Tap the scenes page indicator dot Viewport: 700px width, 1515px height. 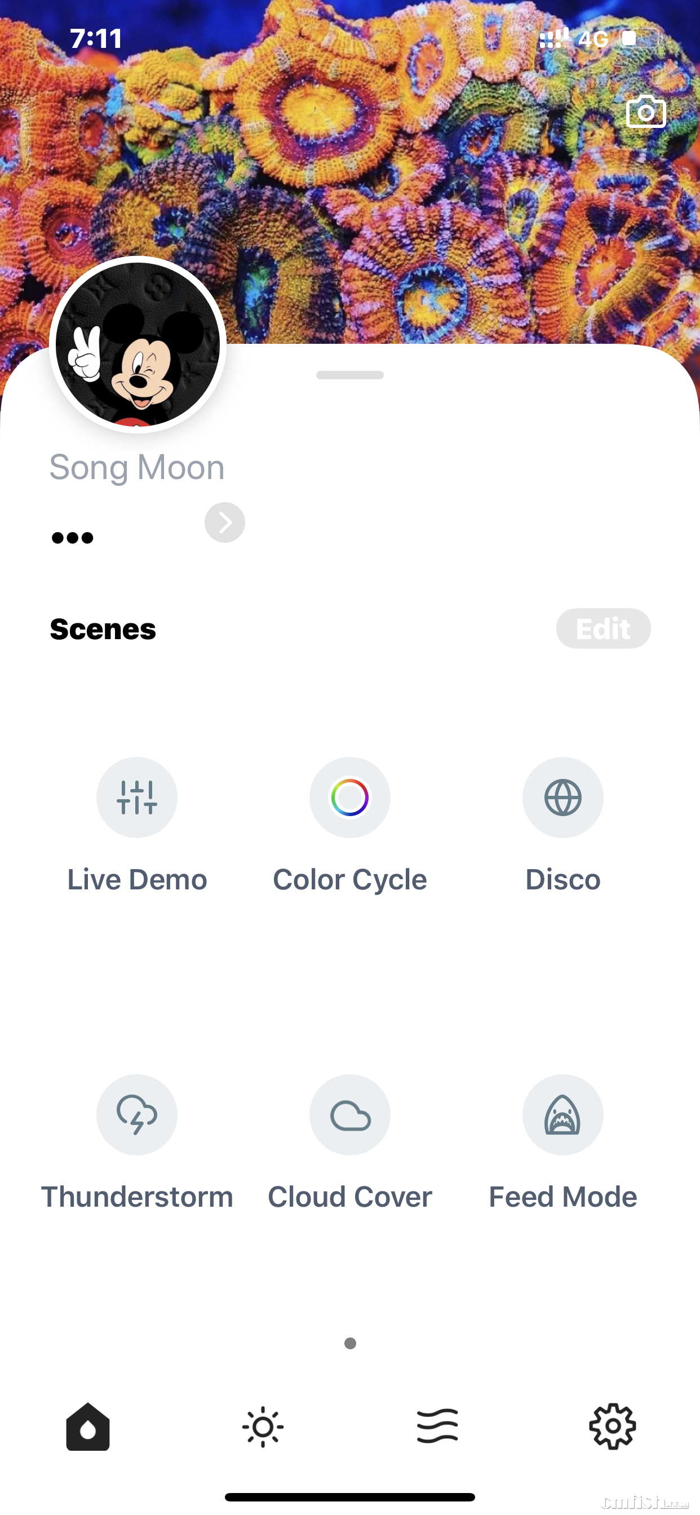pyautogui.click(x=350, y=1343)
